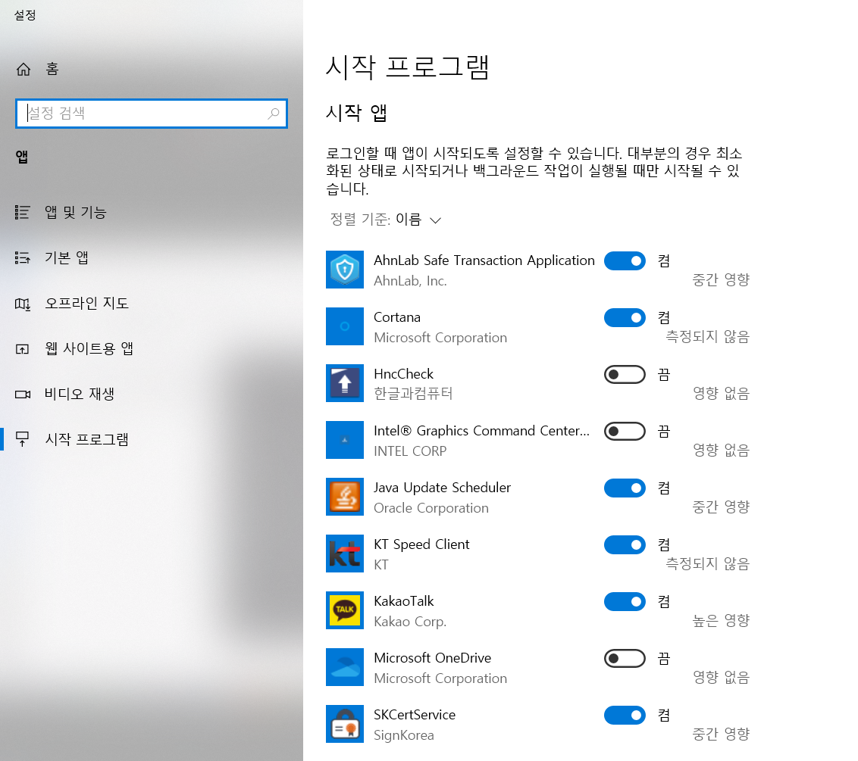The image size is (858, 761).
Task: Click the 웹 사이트용 앱 icon
Action: point(23,349)
